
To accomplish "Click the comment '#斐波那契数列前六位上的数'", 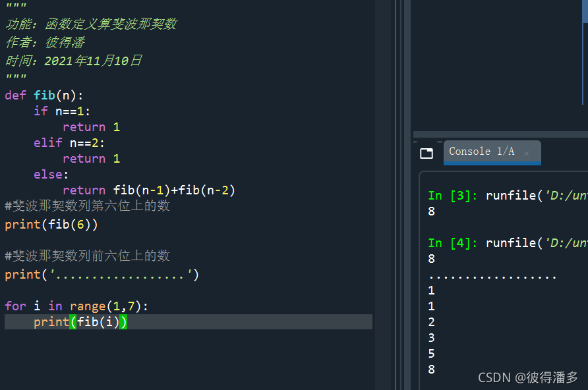I will (x=87, y=256).
